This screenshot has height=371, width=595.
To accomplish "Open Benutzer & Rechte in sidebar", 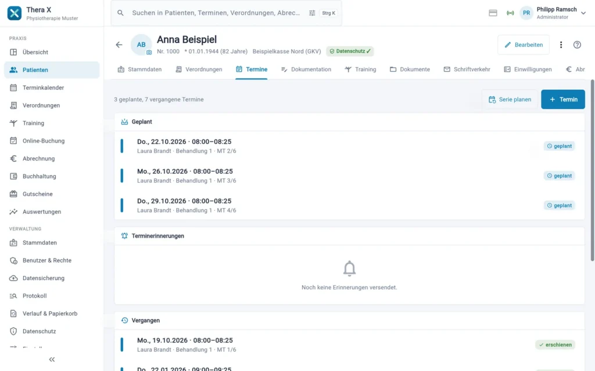I will 52,260.
